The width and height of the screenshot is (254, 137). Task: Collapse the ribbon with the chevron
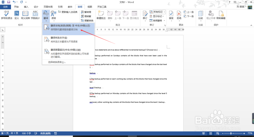pos(251,25)
